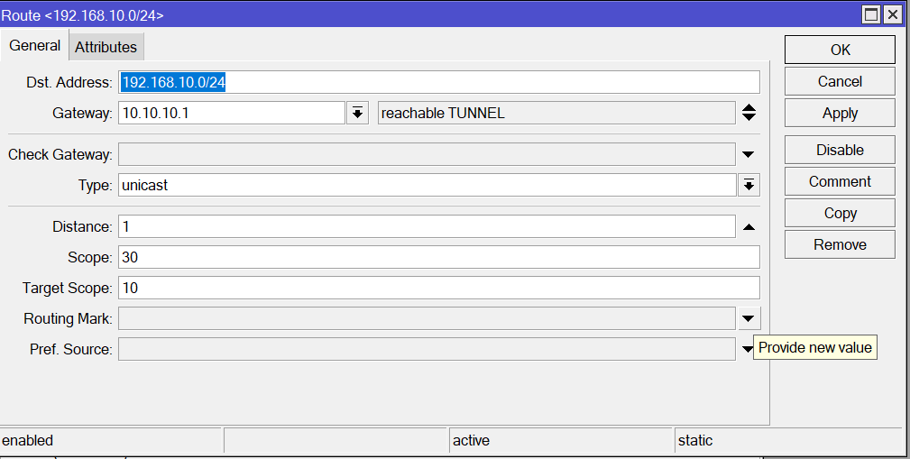Edit the Target Scope value 10
This screenshot has width=910, height=459.
(x=438, y=288)
